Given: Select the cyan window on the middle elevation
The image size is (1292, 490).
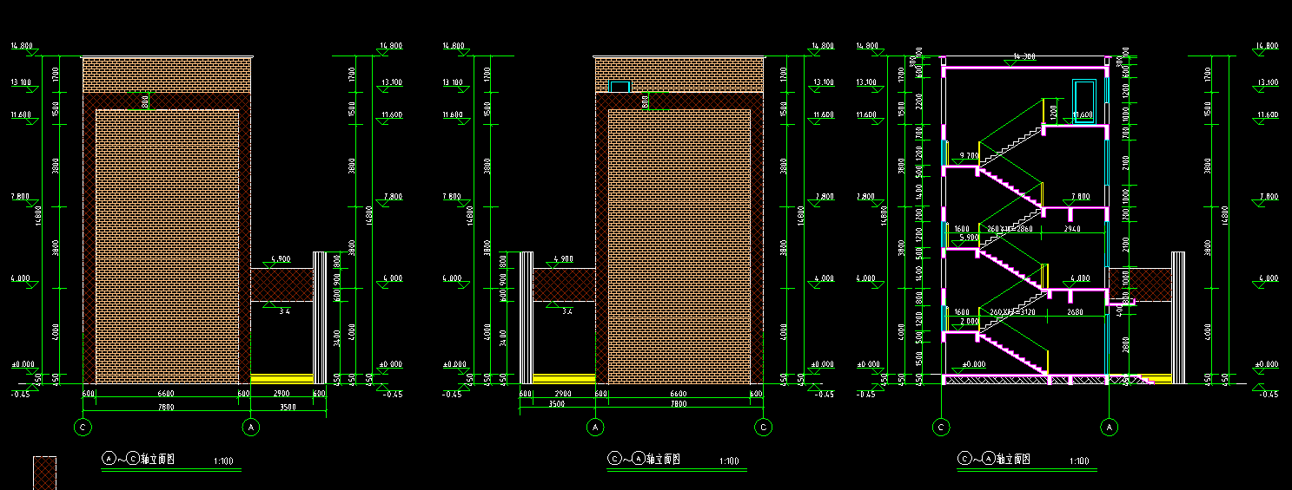Looking at the screenshot, I should point(619,87).
